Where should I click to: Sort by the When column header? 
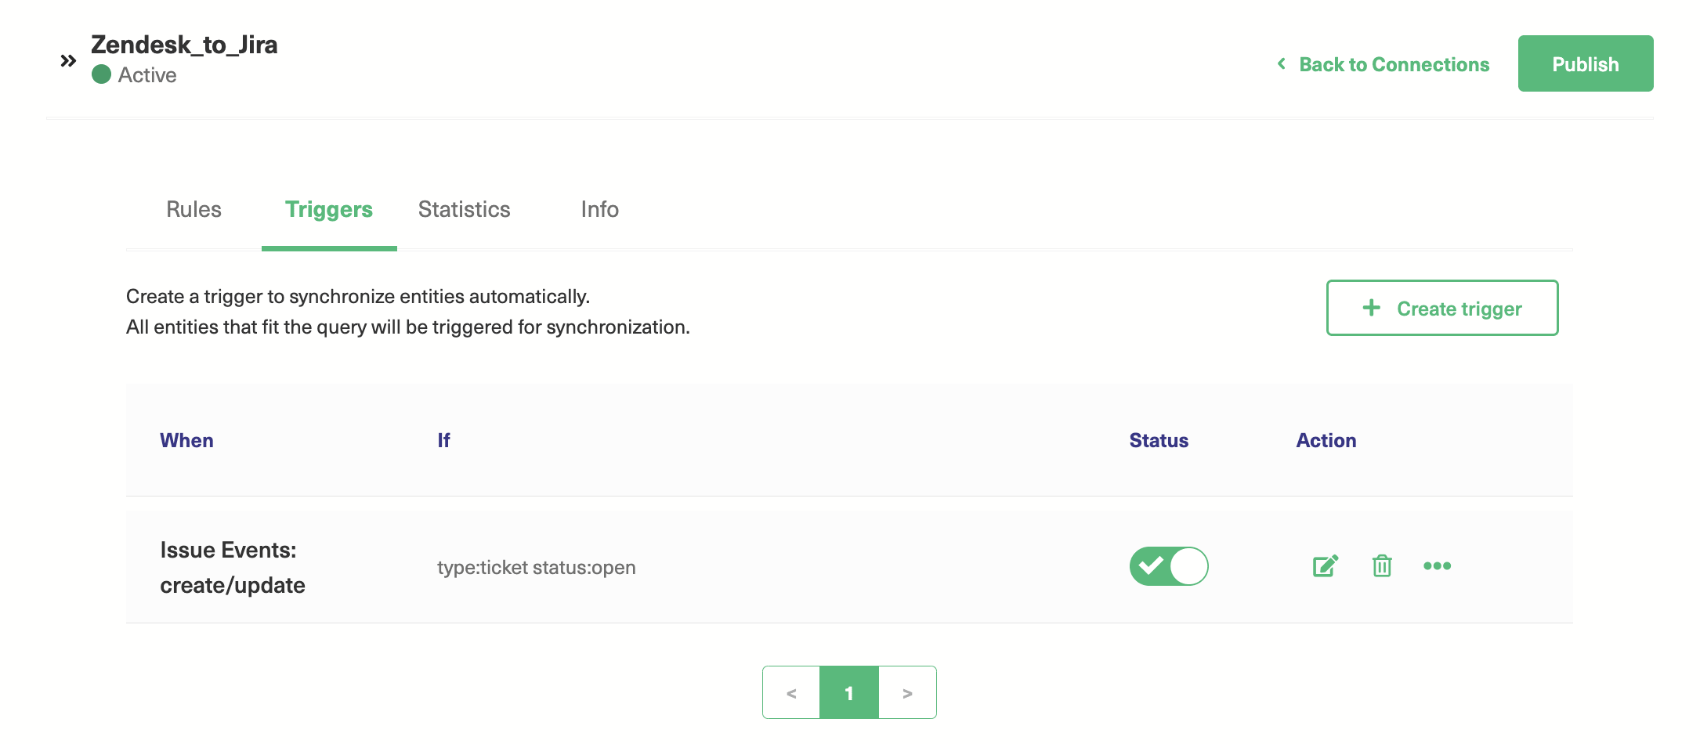pos(186,440)
